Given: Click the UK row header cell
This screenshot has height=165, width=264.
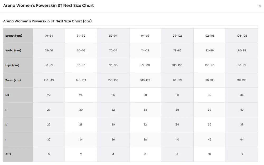Looking at the screenshot, I should point(18,95).
